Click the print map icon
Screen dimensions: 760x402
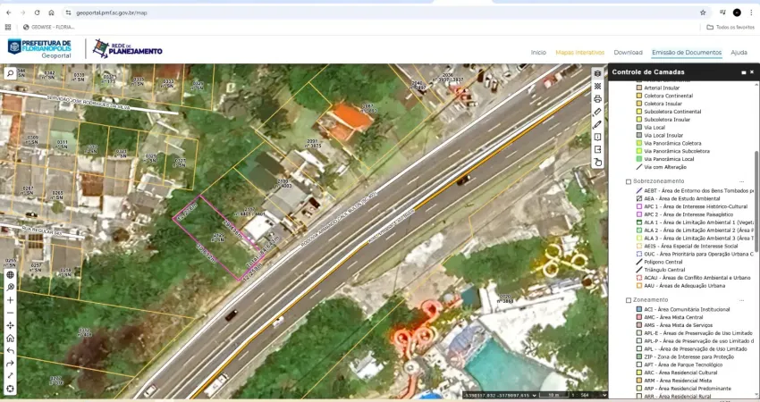tap(597, 99)
